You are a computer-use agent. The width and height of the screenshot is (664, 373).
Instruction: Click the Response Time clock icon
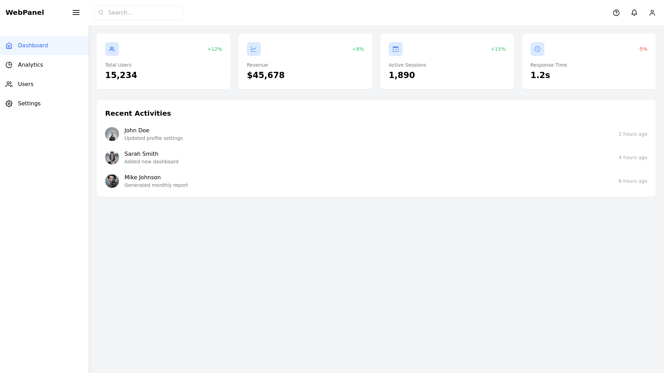[x=537, y=49]
